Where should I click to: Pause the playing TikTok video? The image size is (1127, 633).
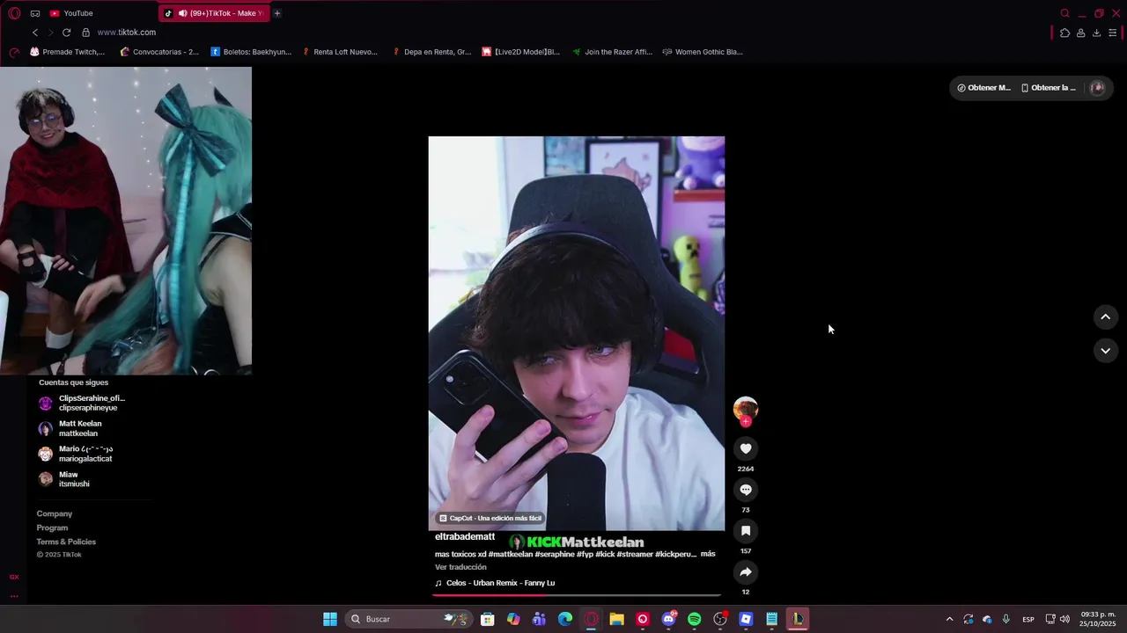(577, 333)
